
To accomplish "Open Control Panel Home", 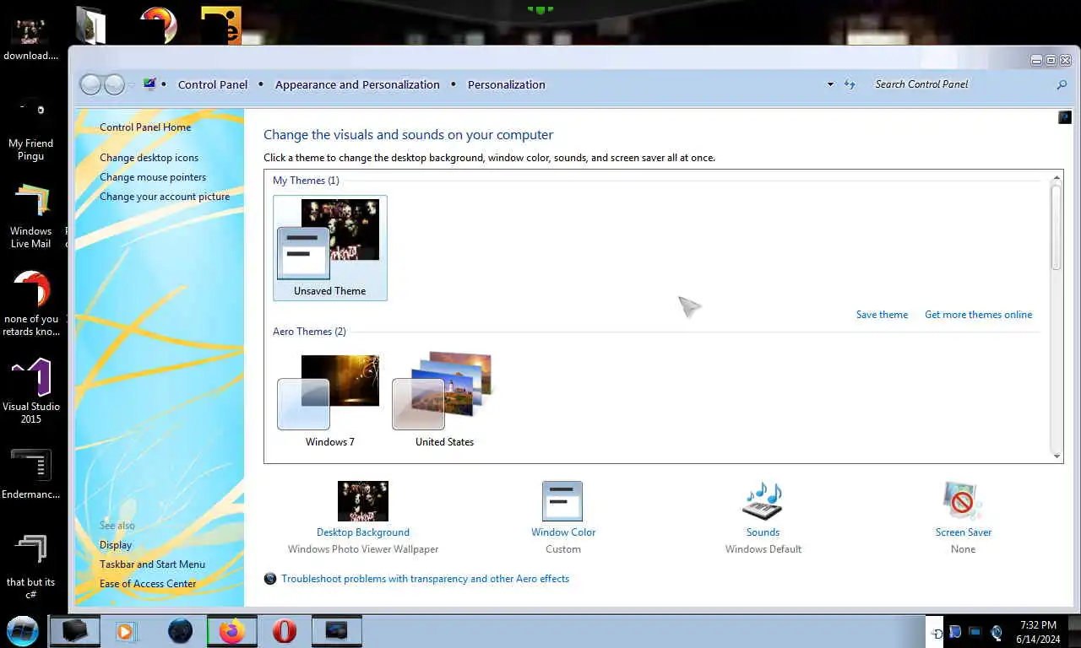I will tap(145, 127).
